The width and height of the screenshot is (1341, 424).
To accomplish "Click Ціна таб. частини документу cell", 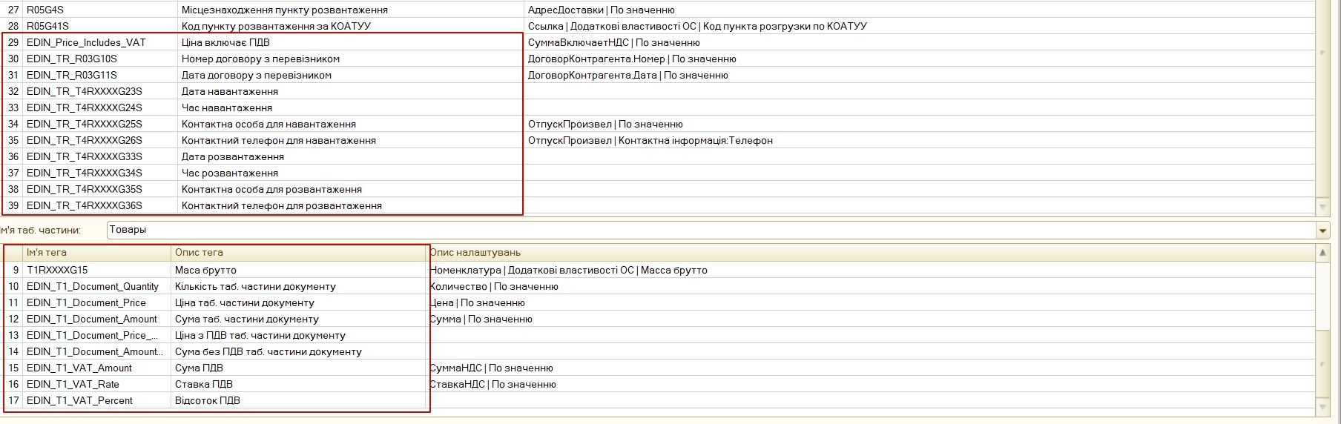I will [x=299, y=302].
